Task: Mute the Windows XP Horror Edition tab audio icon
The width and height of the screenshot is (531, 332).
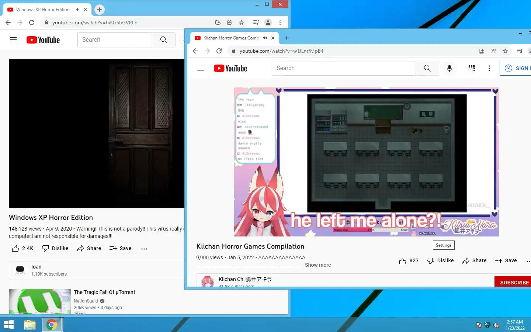Action: pyautogui.click(x=77, y=10)
